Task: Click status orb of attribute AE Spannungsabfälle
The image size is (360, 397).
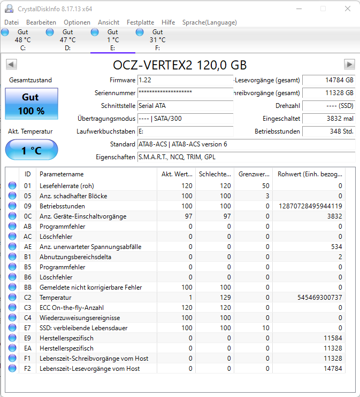Action: [12, 246]
